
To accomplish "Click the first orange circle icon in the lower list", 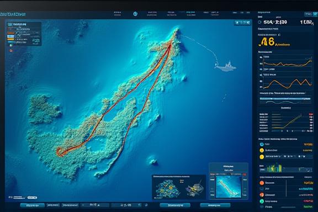I will click(262, 183).
